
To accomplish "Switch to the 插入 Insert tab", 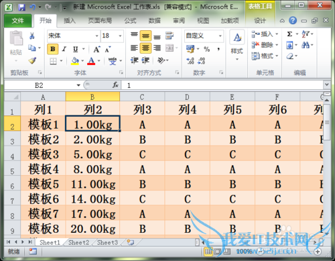I will tap(70, 21).
